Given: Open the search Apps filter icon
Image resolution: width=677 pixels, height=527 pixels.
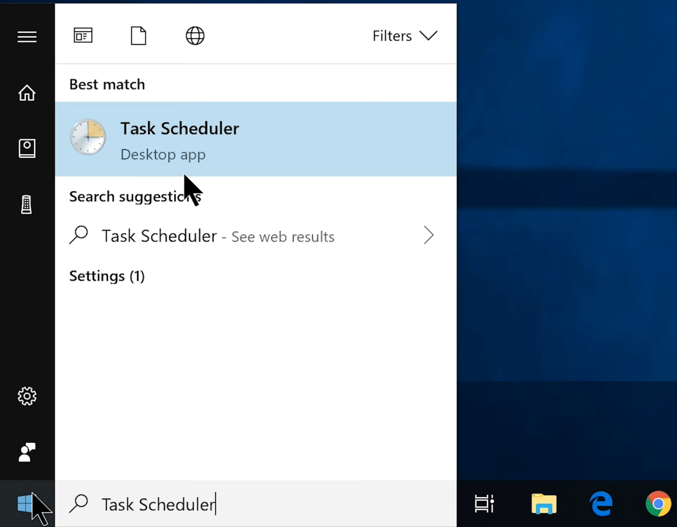Looking at the screenshot, I should [x=83, y=35].
